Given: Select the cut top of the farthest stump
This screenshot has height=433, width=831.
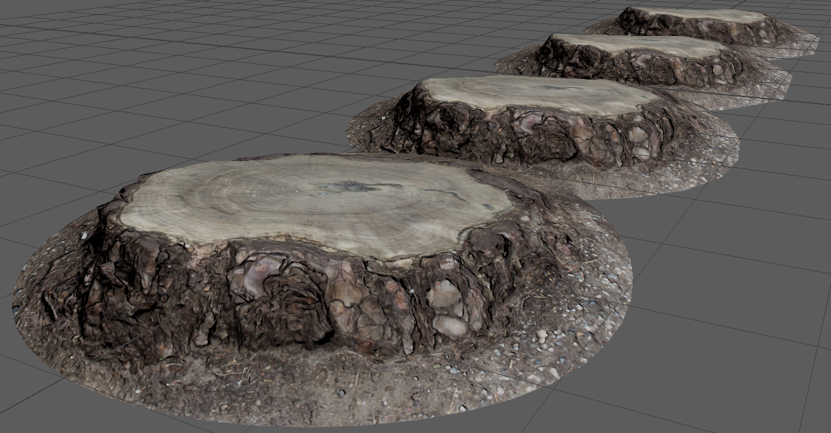Looking at the screenshot, I should [x=701, y=15].
